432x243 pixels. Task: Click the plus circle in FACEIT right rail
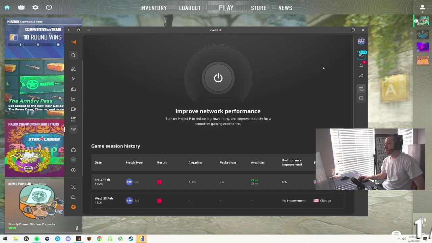coord(361,98)
